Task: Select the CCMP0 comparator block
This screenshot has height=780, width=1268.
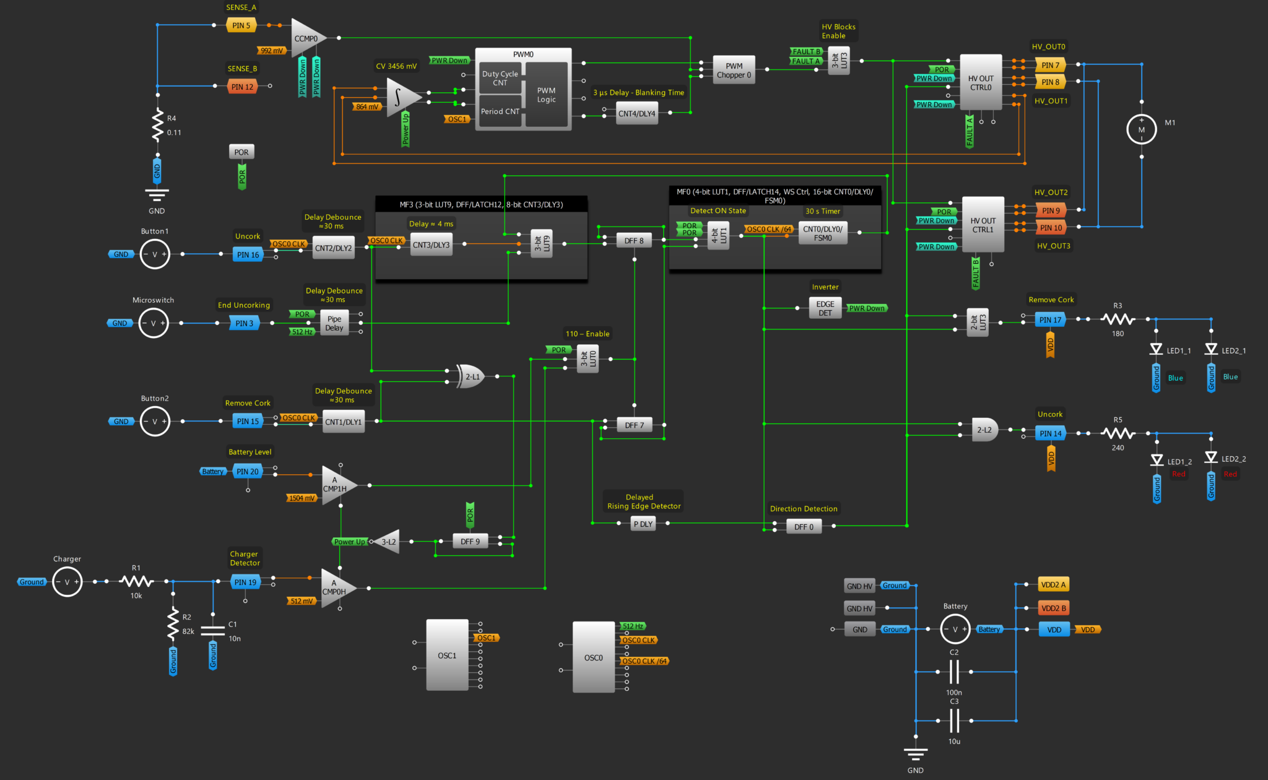Action: pos(306,38)
